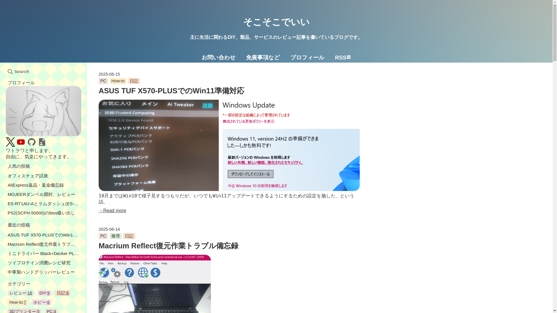This screenshot has width=557, height=313.
Task: Open the YouTube channel icon
Action: (21, 142)
